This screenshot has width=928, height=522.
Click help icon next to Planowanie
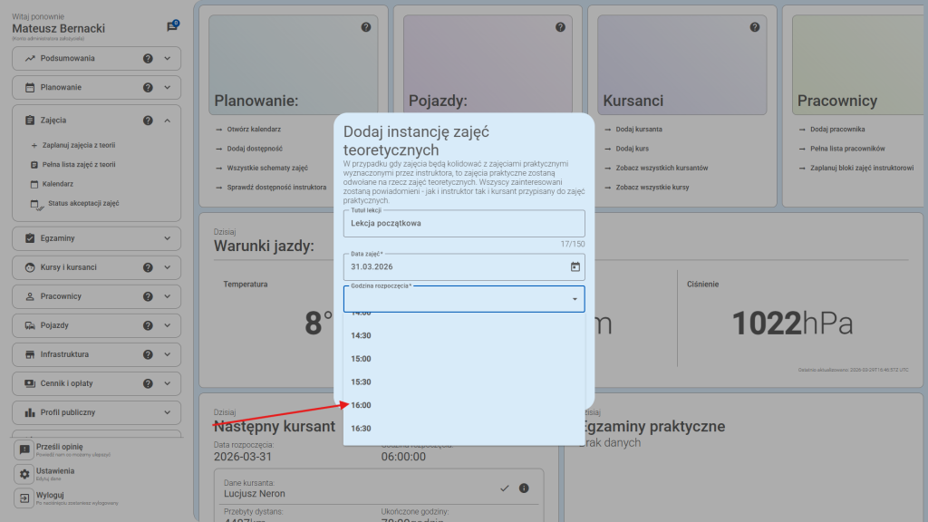[148, 88]
